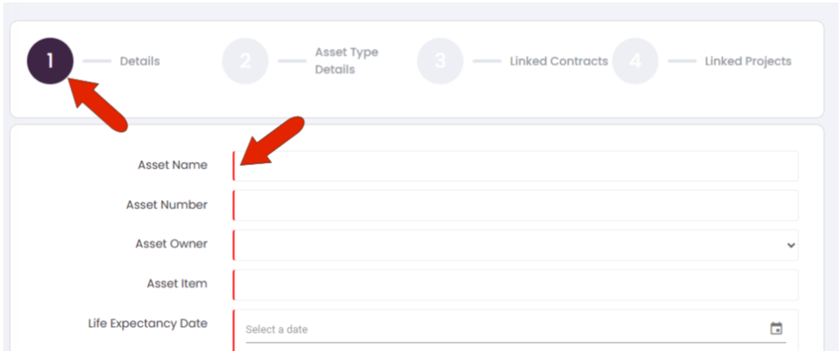Switch to the Details step label
Screen dimensions: 839x351
click(139, 62)
